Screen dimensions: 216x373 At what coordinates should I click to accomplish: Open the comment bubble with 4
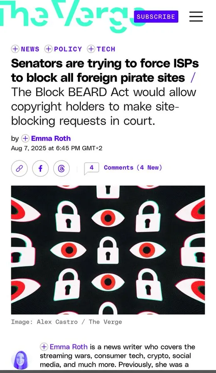click(x=91, y=168)
